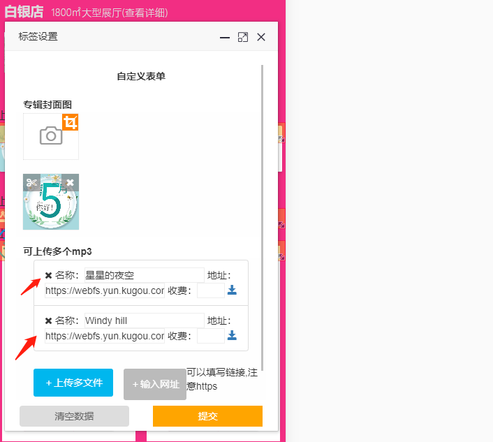Focus the name field containing Windy hill
Viewport: 493px width, 442px height.
point(145,321)
